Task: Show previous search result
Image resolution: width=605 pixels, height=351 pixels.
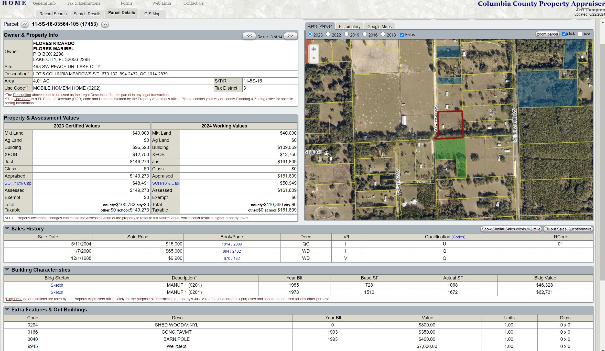Action: tap(249, 36)
